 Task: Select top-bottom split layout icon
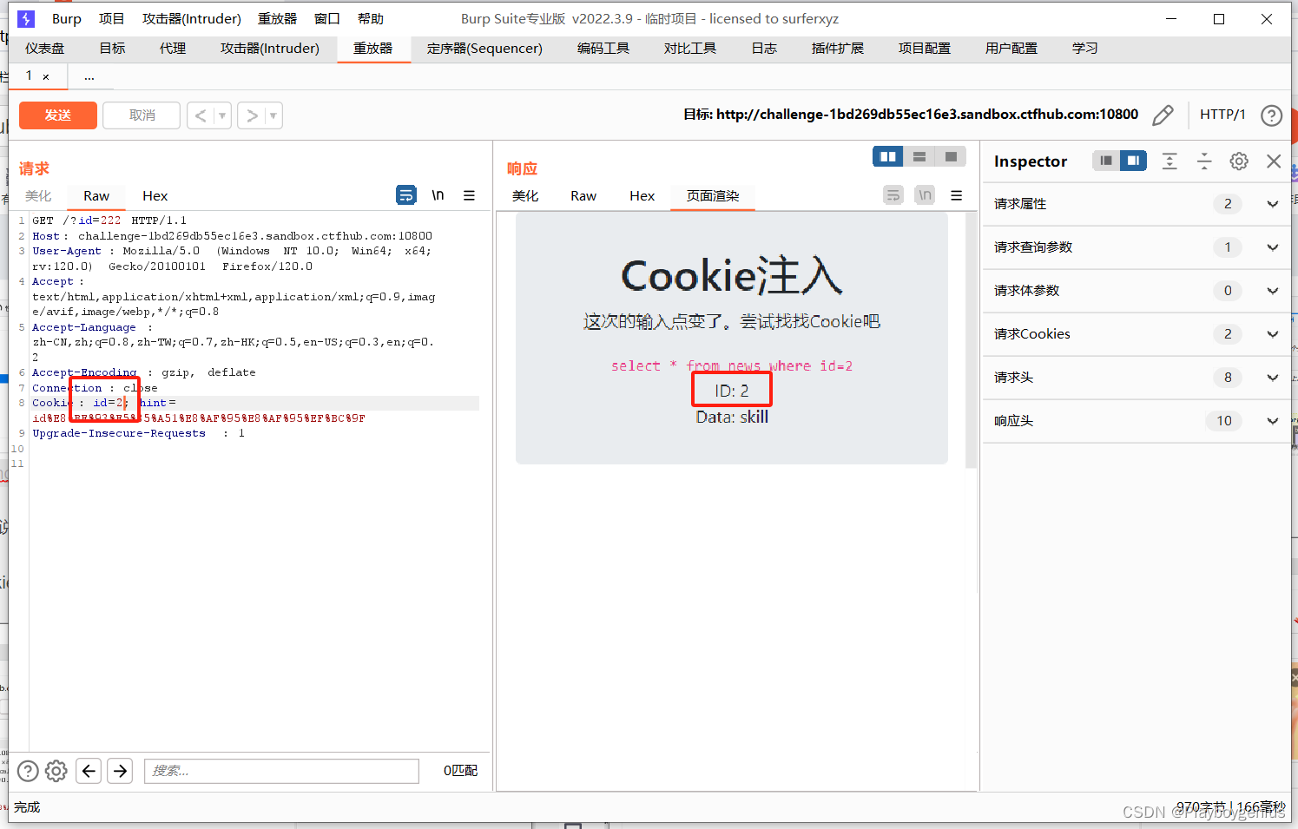pyautogui.click(x=919, y=156)
